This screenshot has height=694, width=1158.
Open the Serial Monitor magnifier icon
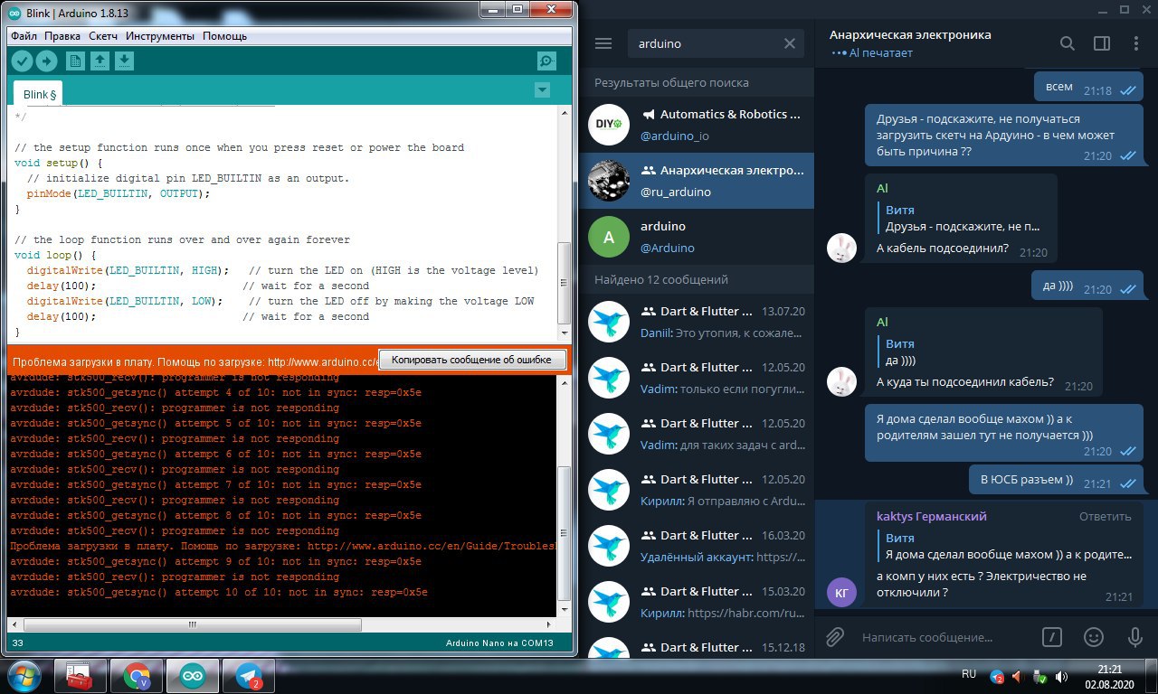click(546, 61)
